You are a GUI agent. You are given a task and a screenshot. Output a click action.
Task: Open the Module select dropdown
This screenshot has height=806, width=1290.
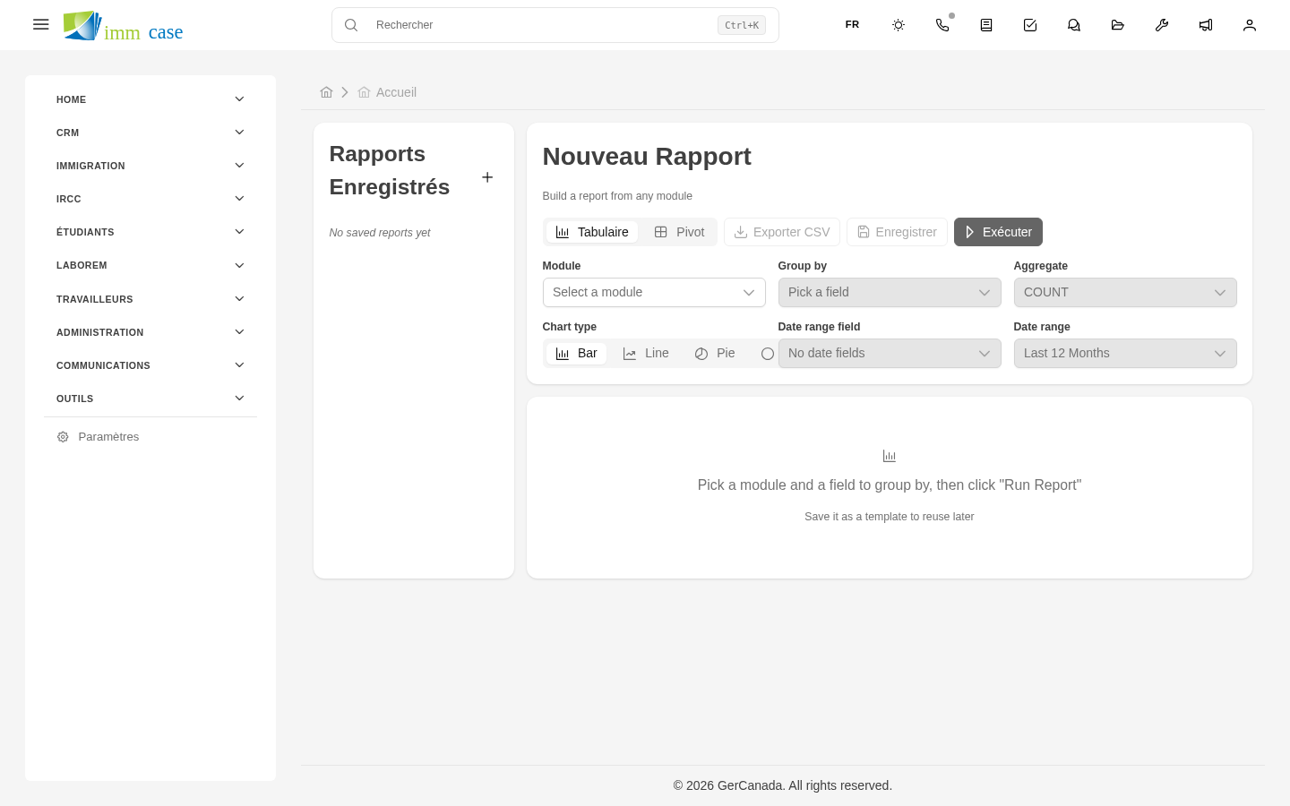[x=654, y=292]
